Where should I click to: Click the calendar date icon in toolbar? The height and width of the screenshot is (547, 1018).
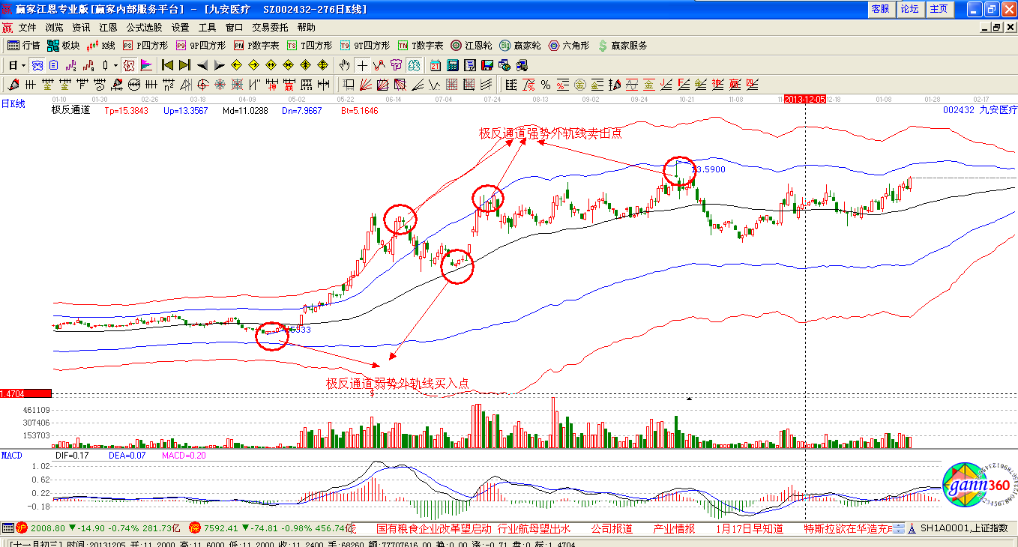[435, 65]
